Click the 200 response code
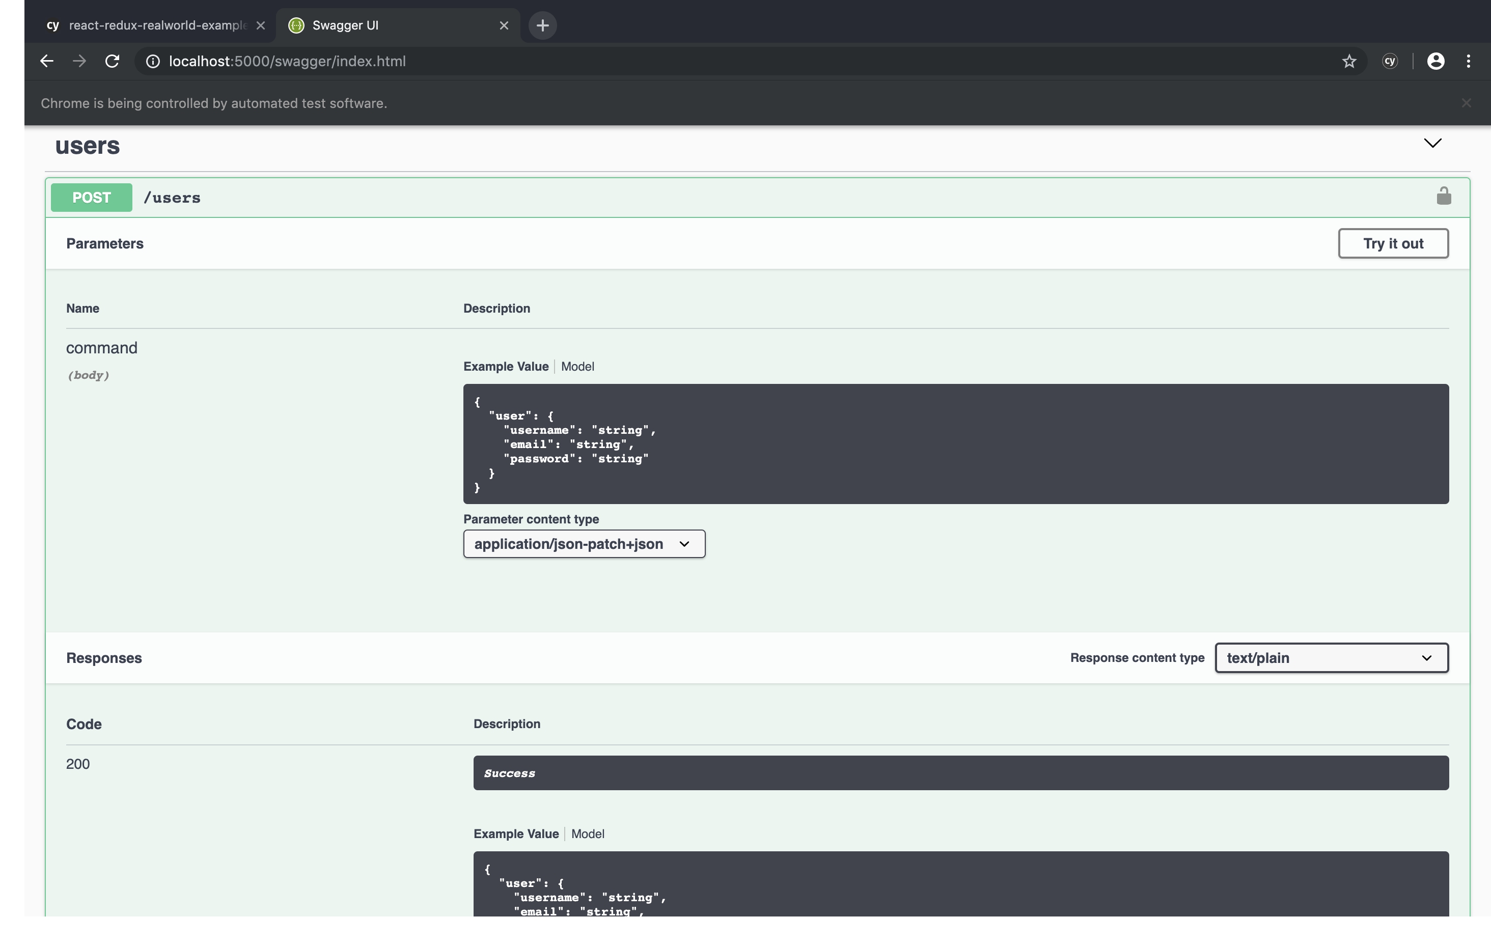This screenshot has height=945, width=1491. point(78,764)
